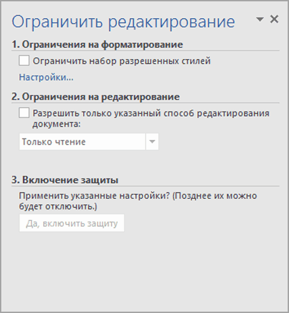Click the word документа: under the second checkbox
Viewport: 289px width, 313px height.
point(56,124)
